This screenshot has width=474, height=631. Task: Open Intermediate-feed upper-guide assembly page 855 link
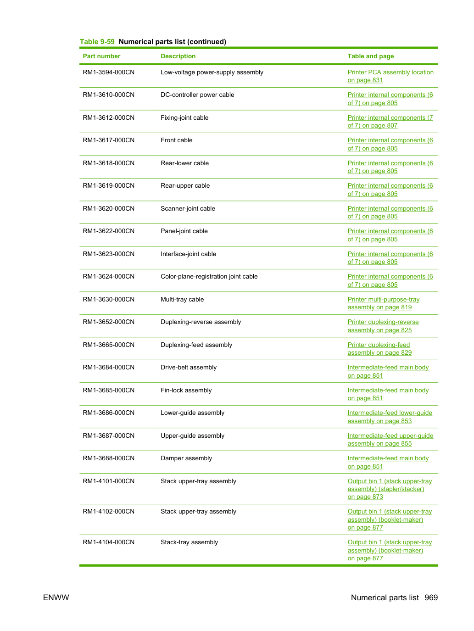390,440
